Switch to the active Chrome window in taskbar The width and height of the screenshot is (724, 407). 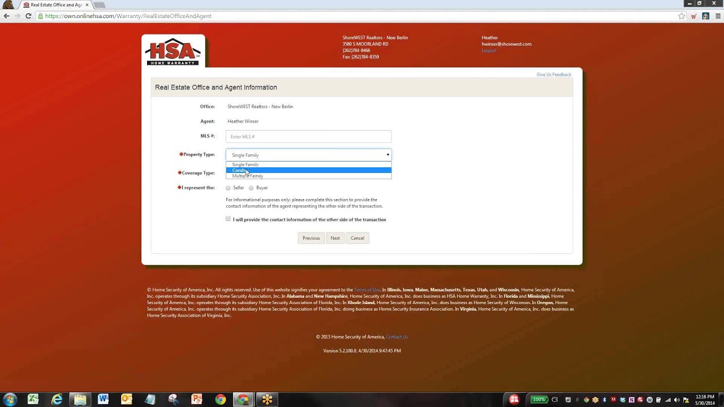click(x=243, y=399)
